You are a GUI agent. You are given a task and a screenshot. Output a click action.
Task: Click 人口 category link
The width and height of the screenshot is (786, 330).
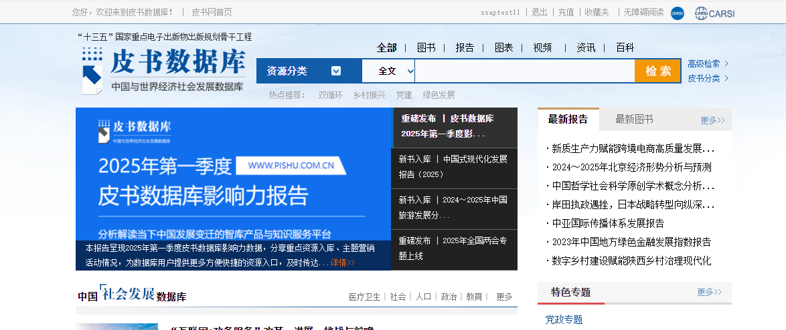423,297
